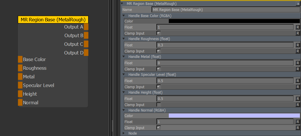Toggle Clamp Input under Handle Metal
Image resolution: width=301 pixels, height=136 pixels.
click(158, 69)
